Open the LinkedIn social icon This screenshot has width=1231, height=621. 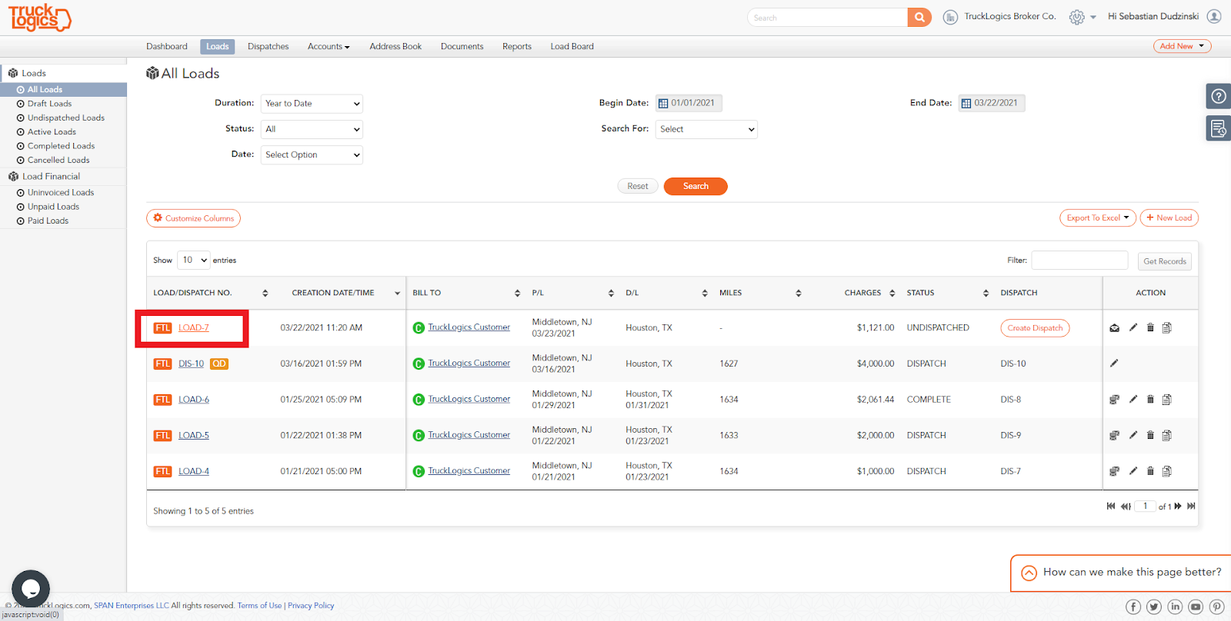point(1175,606)
